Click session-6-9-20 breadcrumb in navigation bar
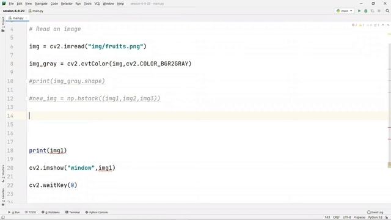The height and width of the screenshot is (220, 391). pos(13,11)
